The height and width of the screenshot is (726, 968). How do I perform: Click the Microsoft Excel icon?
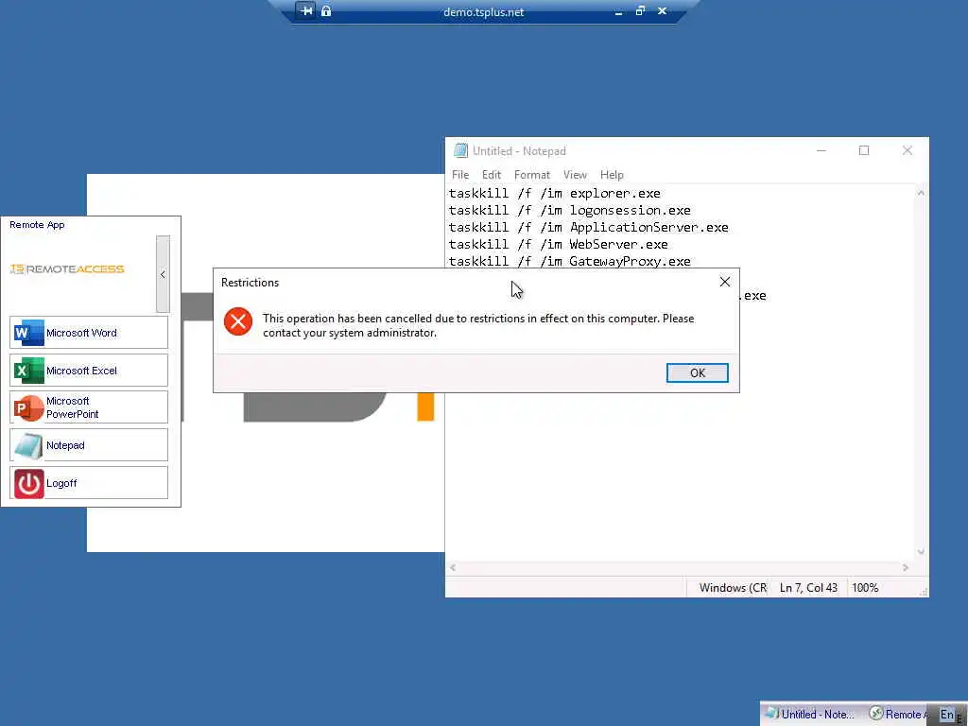[x=28, y=371]
